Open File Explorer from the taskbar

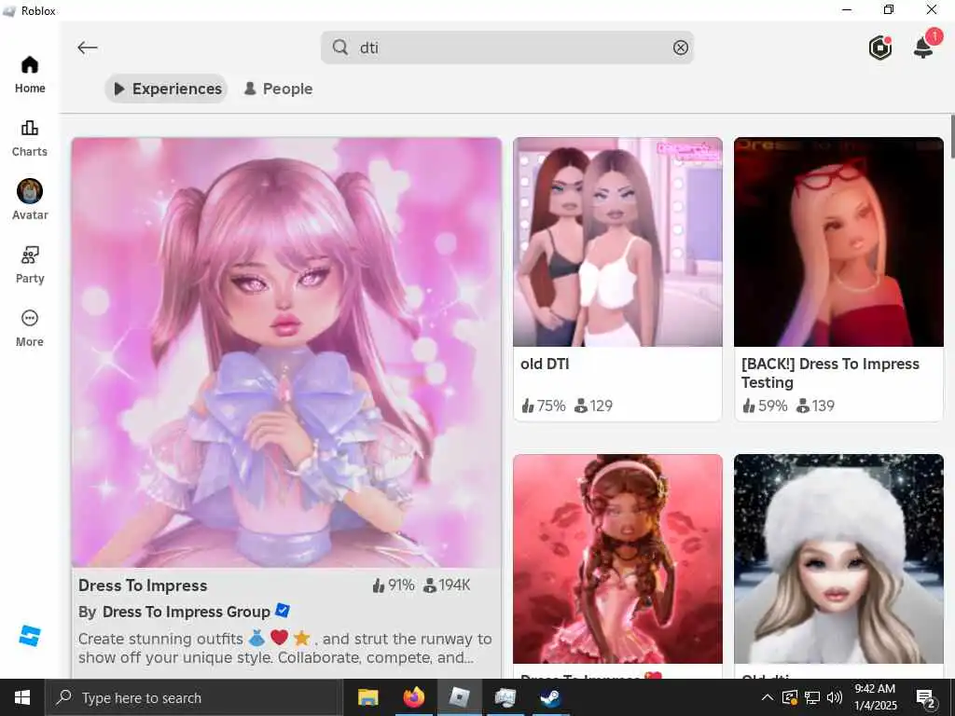tap(367, 697)
